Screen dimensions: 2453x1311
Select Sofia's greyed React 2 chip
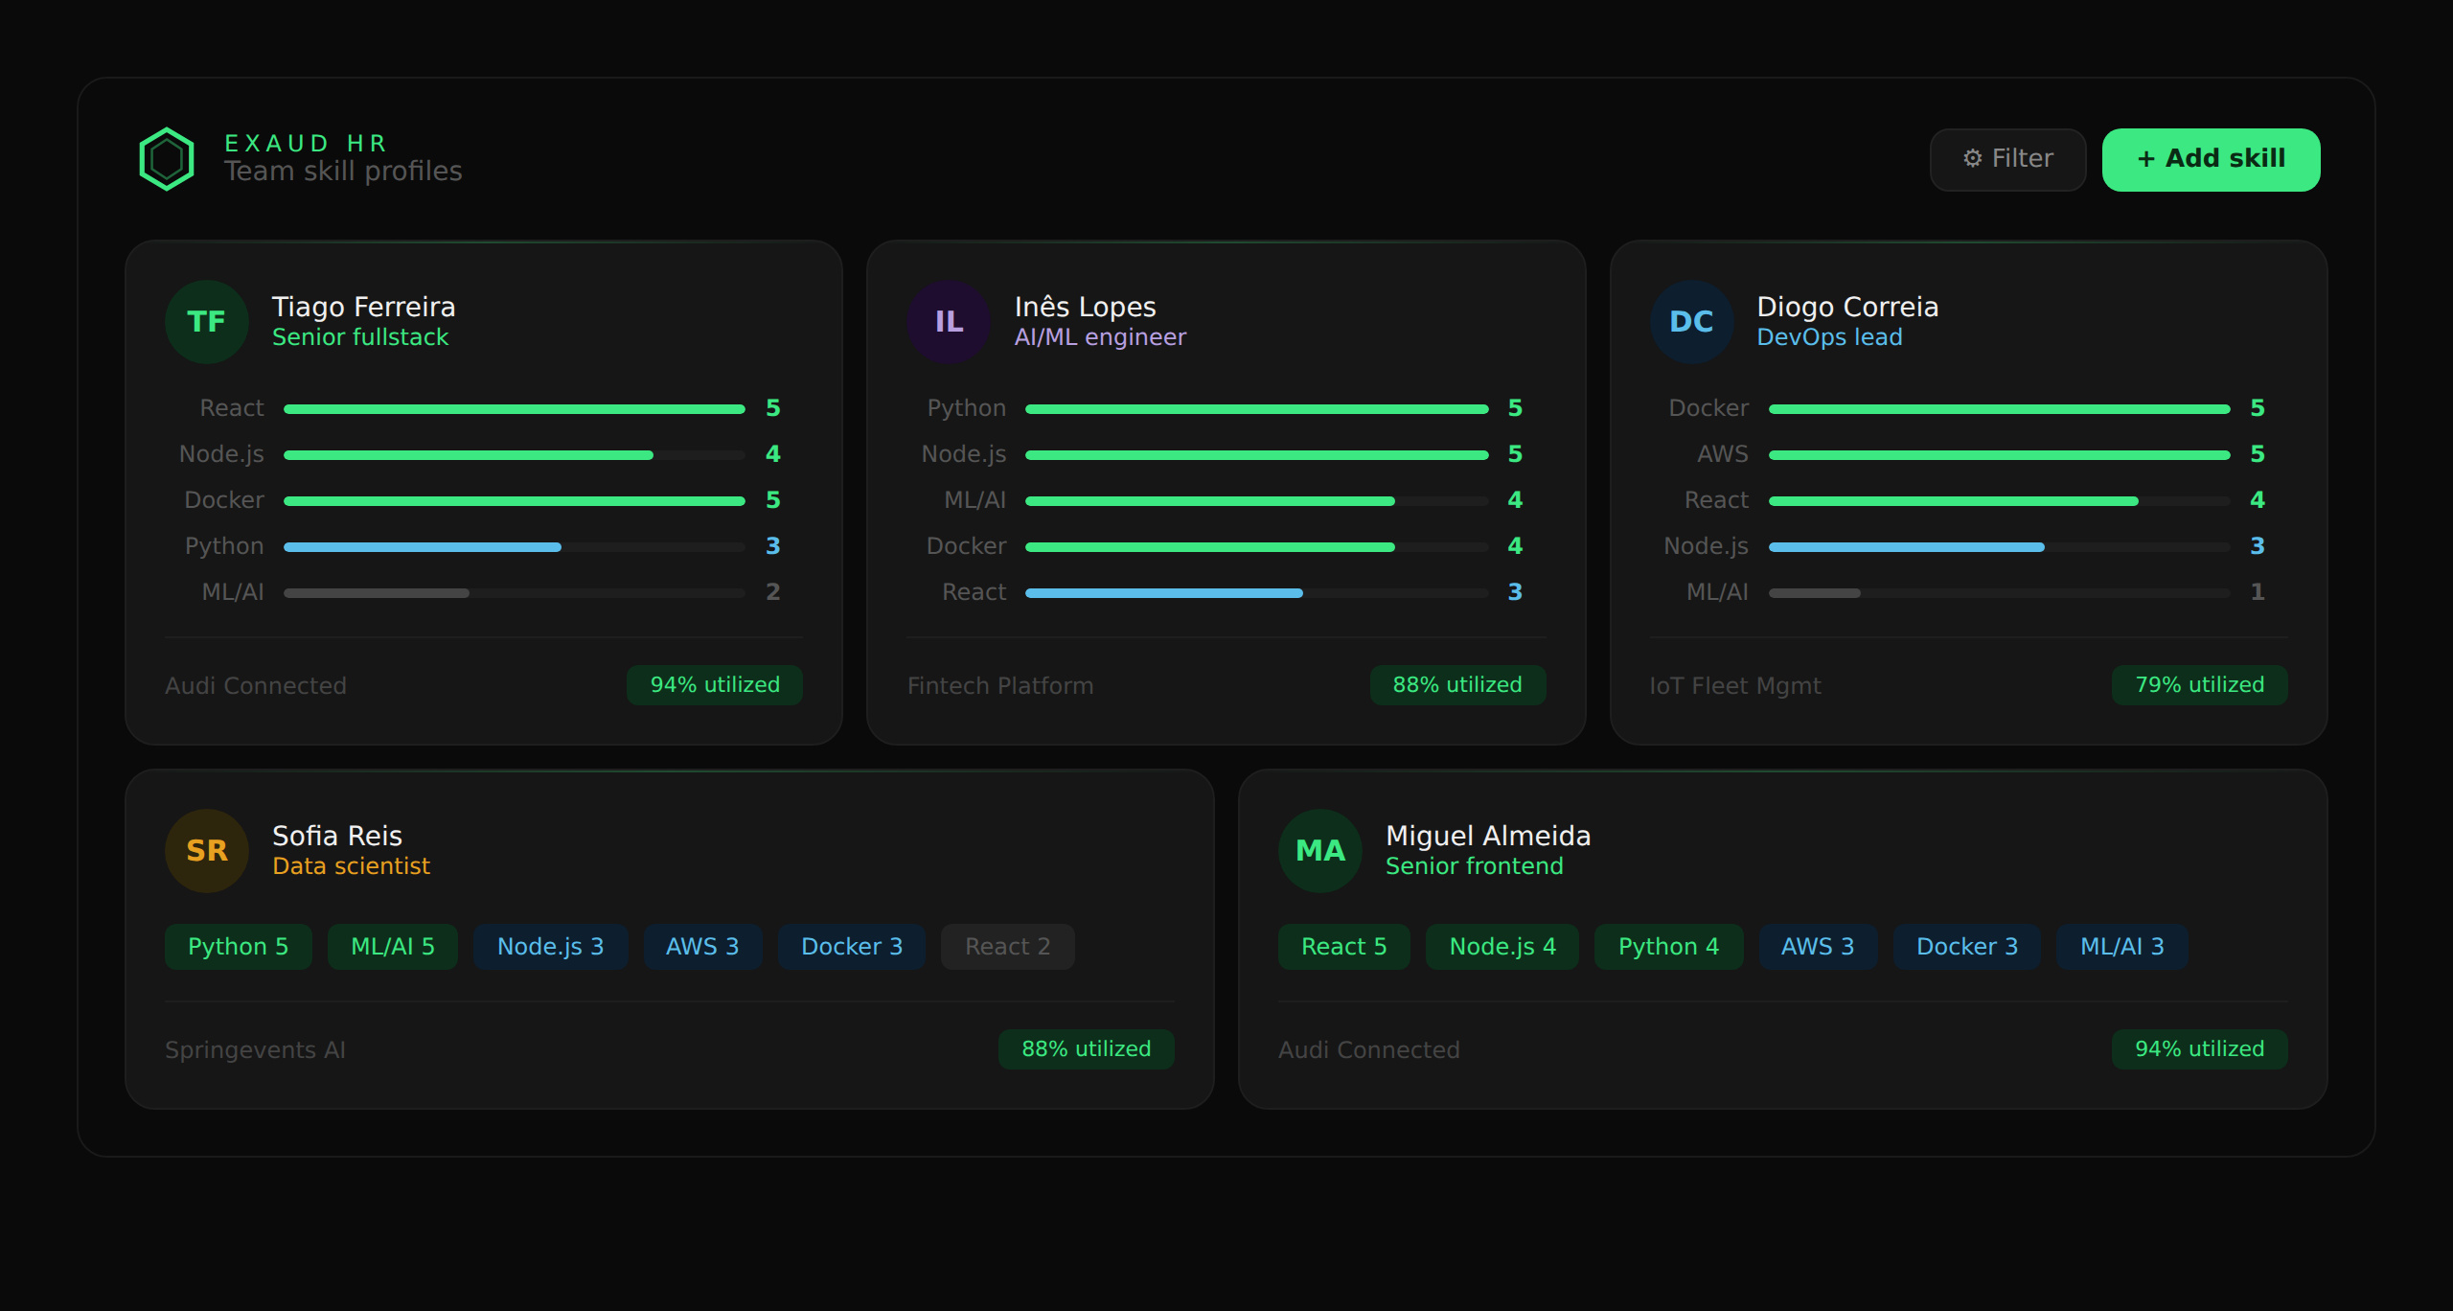(1007, 947)
